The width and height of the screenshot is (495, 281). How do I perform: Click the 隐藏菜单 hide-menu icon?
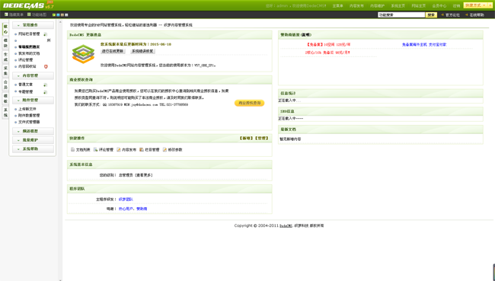[6, 14]
